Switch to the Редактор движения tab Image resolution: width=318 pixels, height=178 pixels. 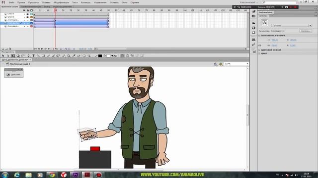(x=62, y=6)
